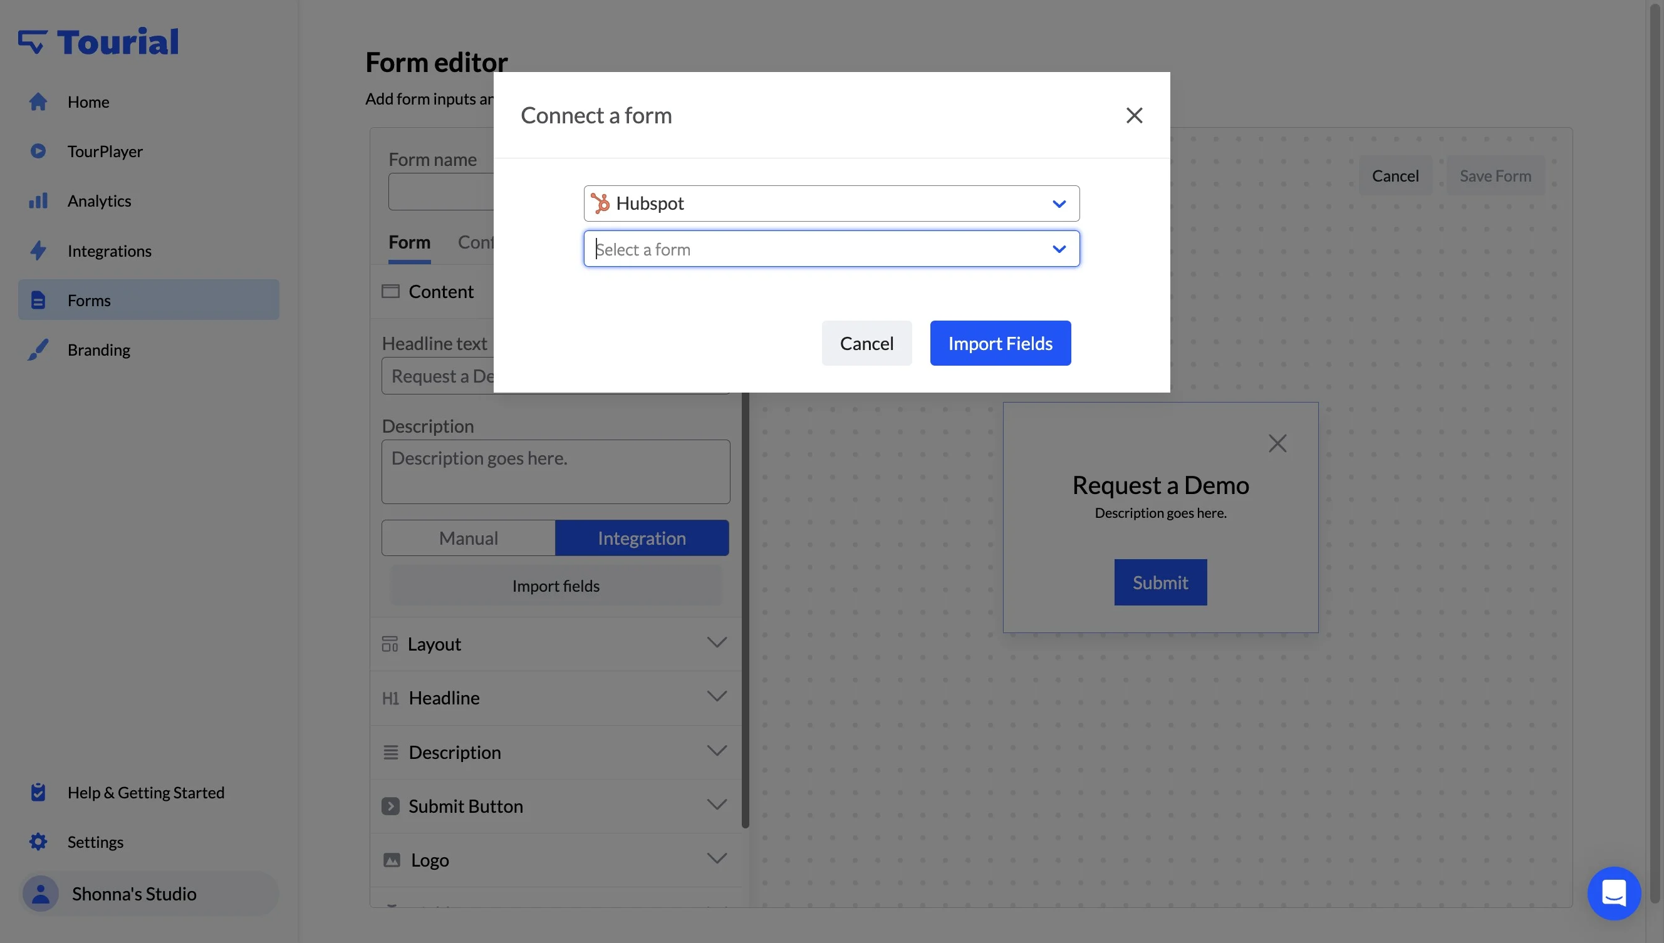Viewport: 1664px width, 943px height.
Task: Click the page scrollbar at right edge
Action: tap(1656, 453)
